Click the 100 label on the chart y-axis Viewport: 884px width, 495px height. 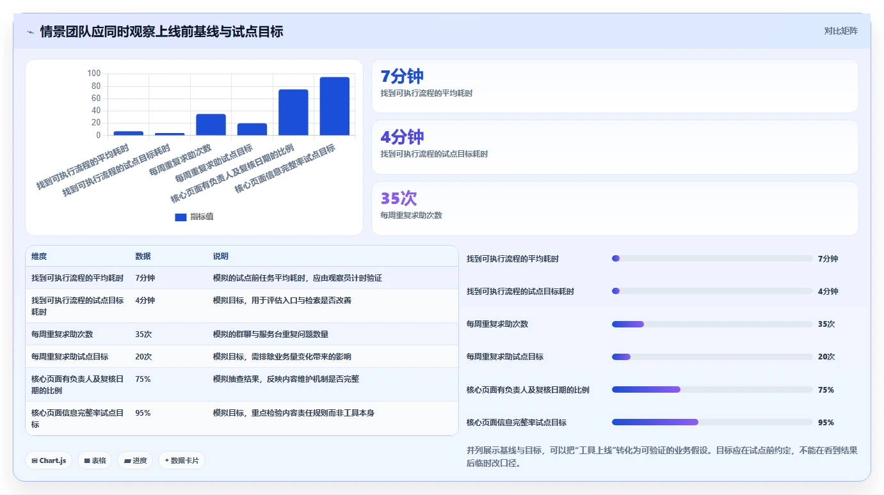click(x=94, y=74)
